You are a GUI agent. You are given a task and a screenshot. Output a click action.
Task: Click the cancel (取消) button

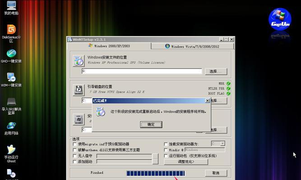coord(216,173)
